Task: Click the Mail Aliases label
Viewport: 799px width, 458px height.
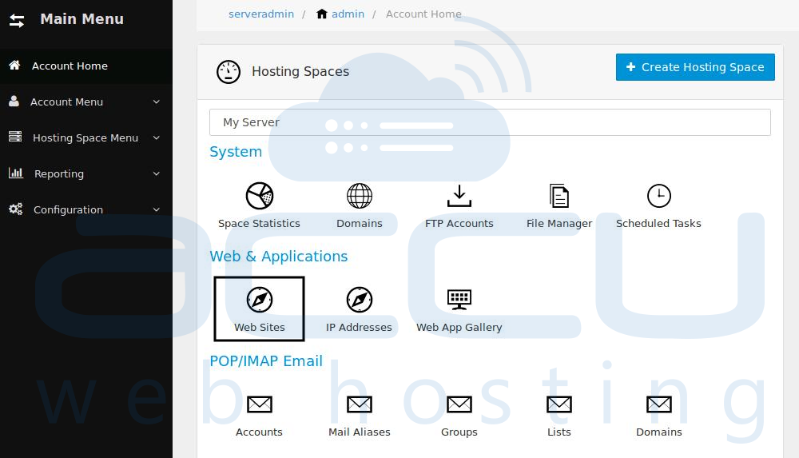Action: pyautogui.click(x=360, y=432)
